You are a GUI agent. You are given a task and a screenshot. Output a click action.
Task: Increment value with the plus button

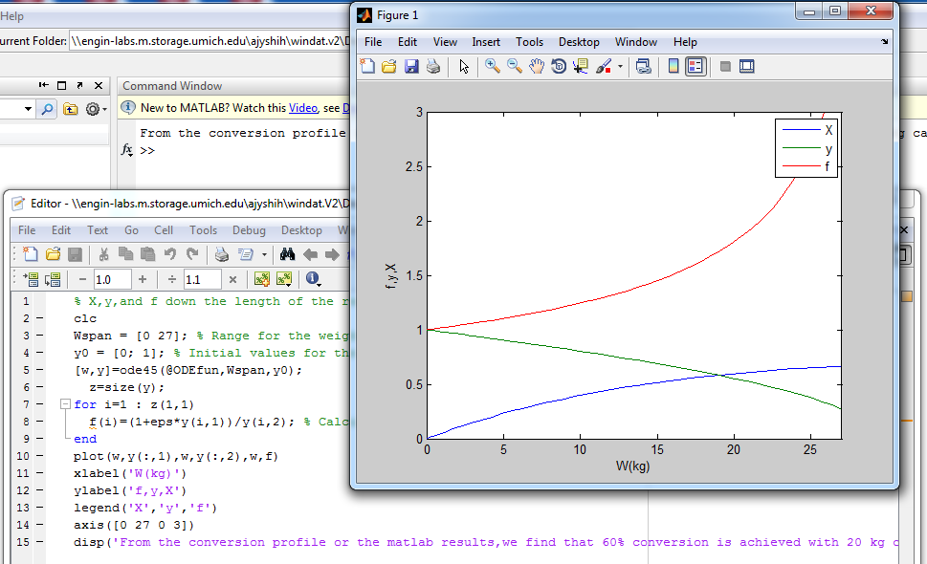143,279
